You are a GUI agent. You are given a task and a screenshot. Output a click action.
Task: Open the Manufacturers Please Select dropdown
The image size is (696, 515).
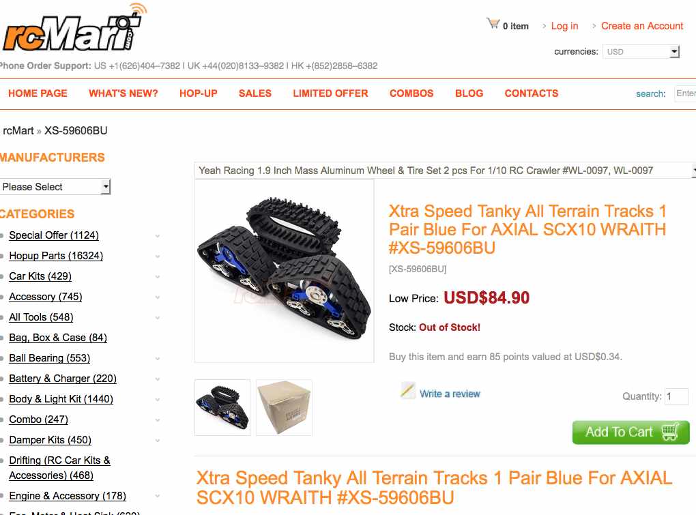coord(55,187)
